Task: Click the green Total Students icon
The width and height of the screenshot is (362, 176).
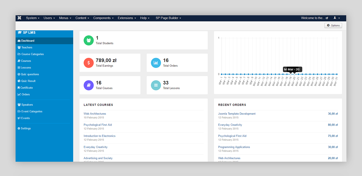Action: [x=89, y=40]
